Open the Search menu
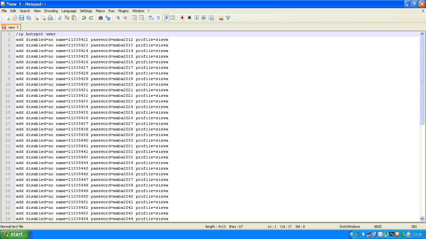The width and height of the screenshot is (426, 239). [25, 11]
